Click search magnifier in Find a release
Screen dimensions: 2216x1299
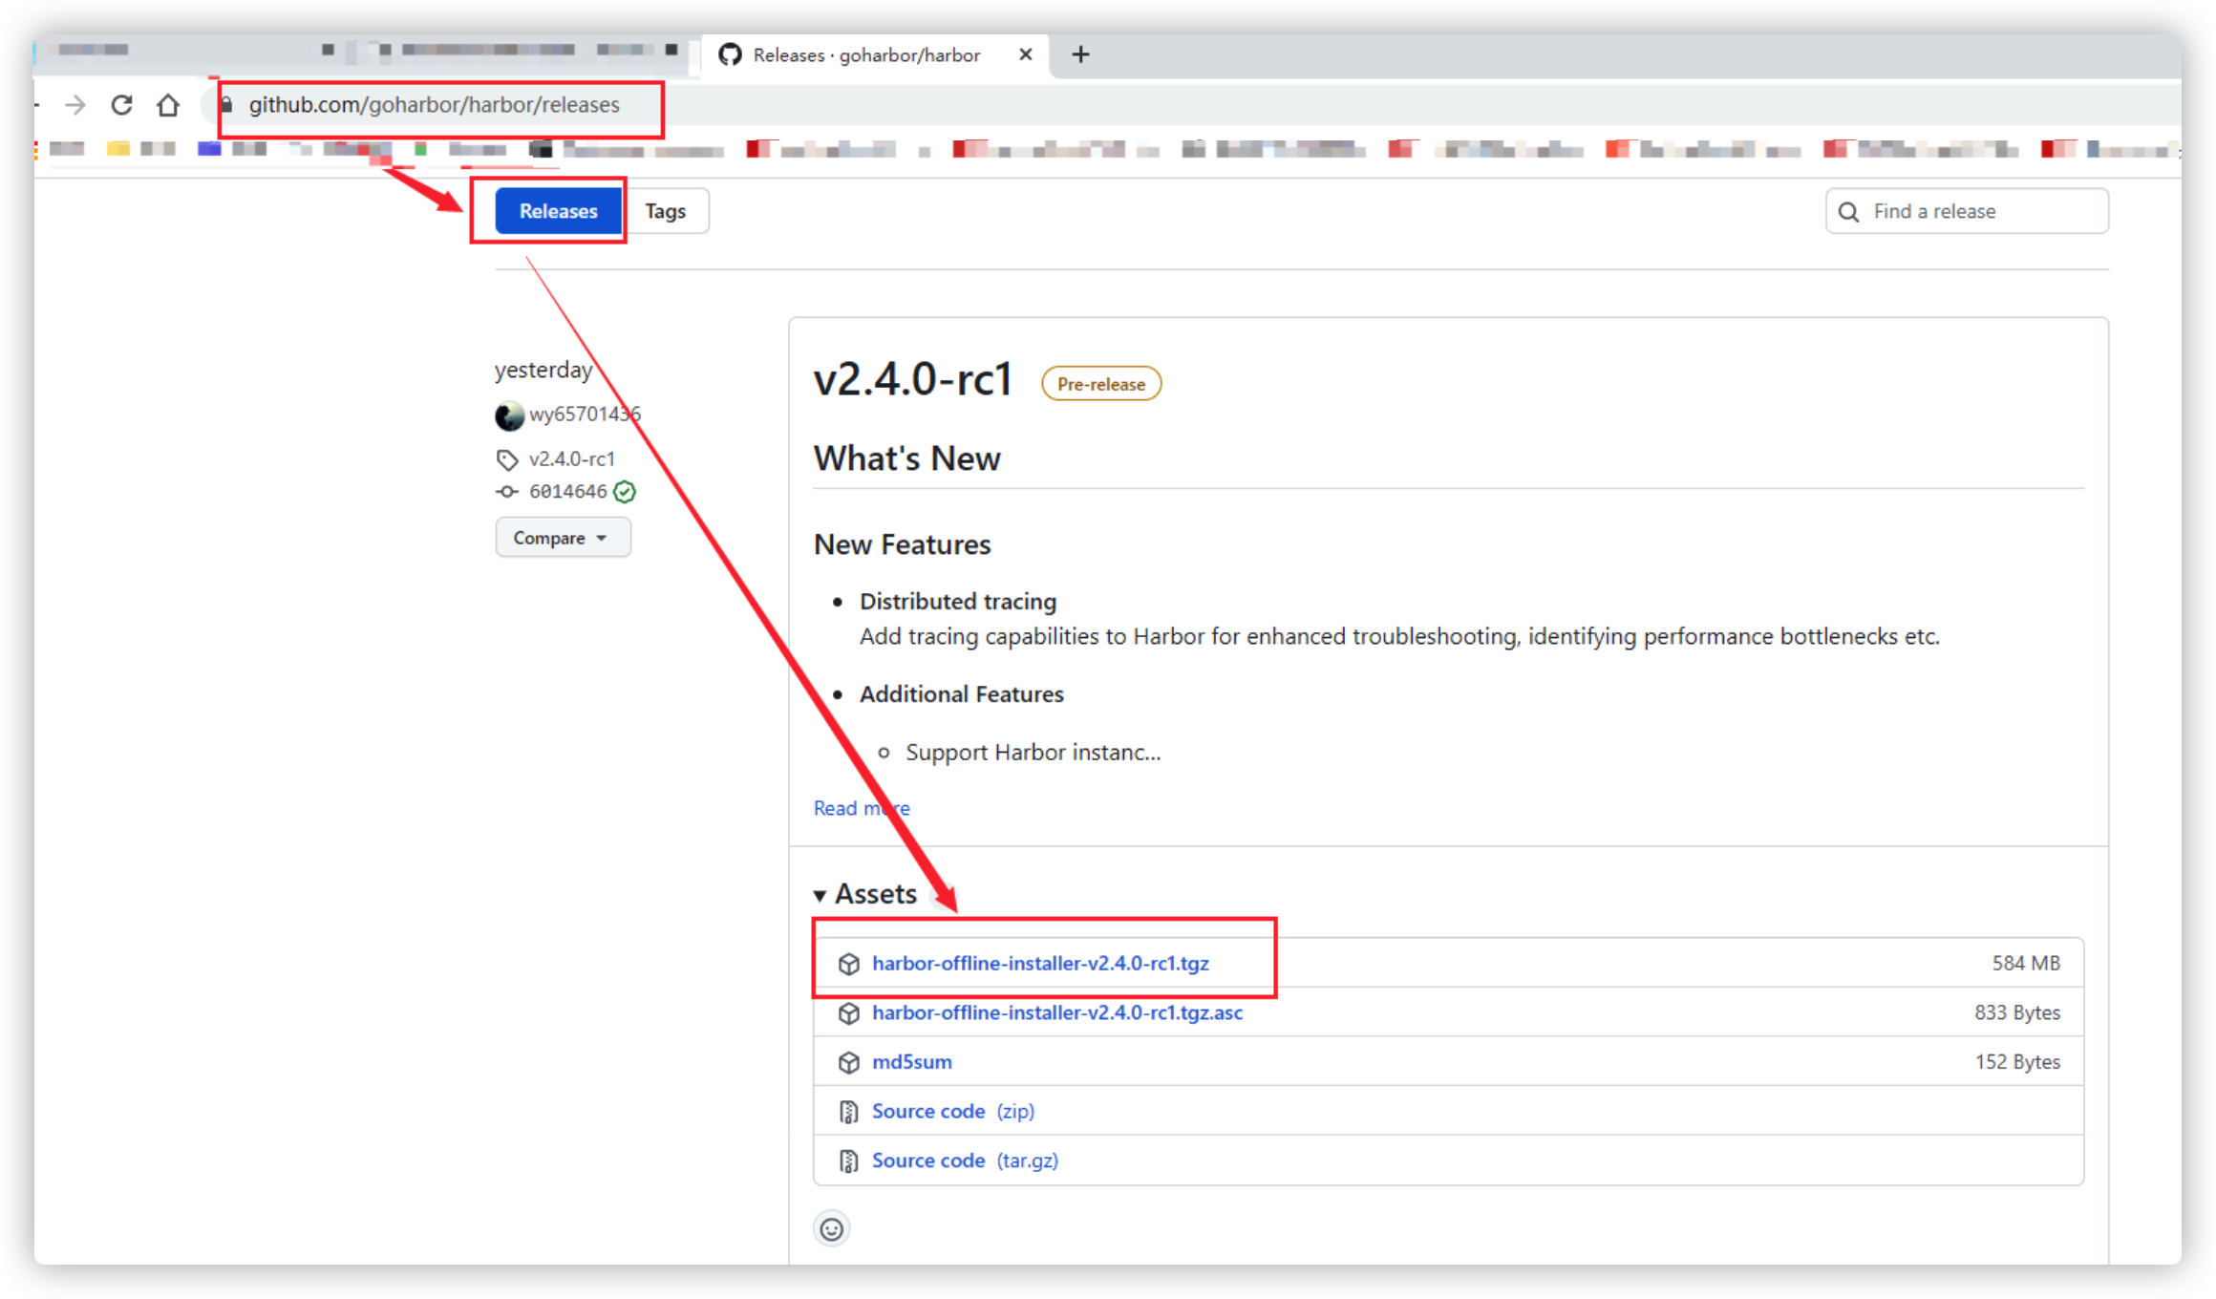(1849, 212)
